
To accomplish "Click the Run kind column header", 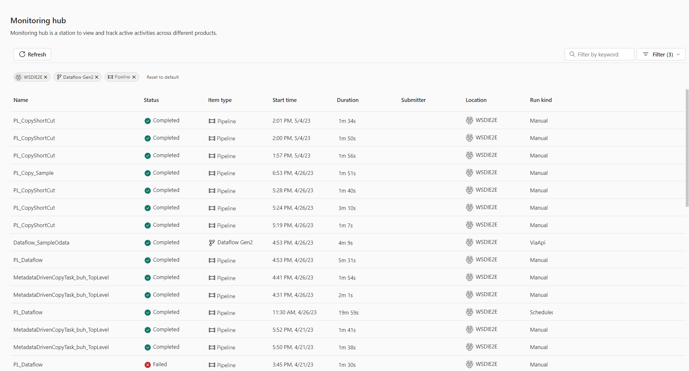I will (x=541, y=100).
